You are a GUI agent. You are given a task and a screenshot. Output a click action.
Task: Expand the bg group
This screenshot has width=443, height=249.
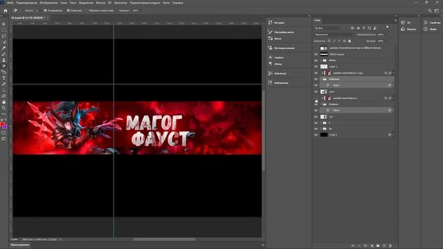point(321,129)
